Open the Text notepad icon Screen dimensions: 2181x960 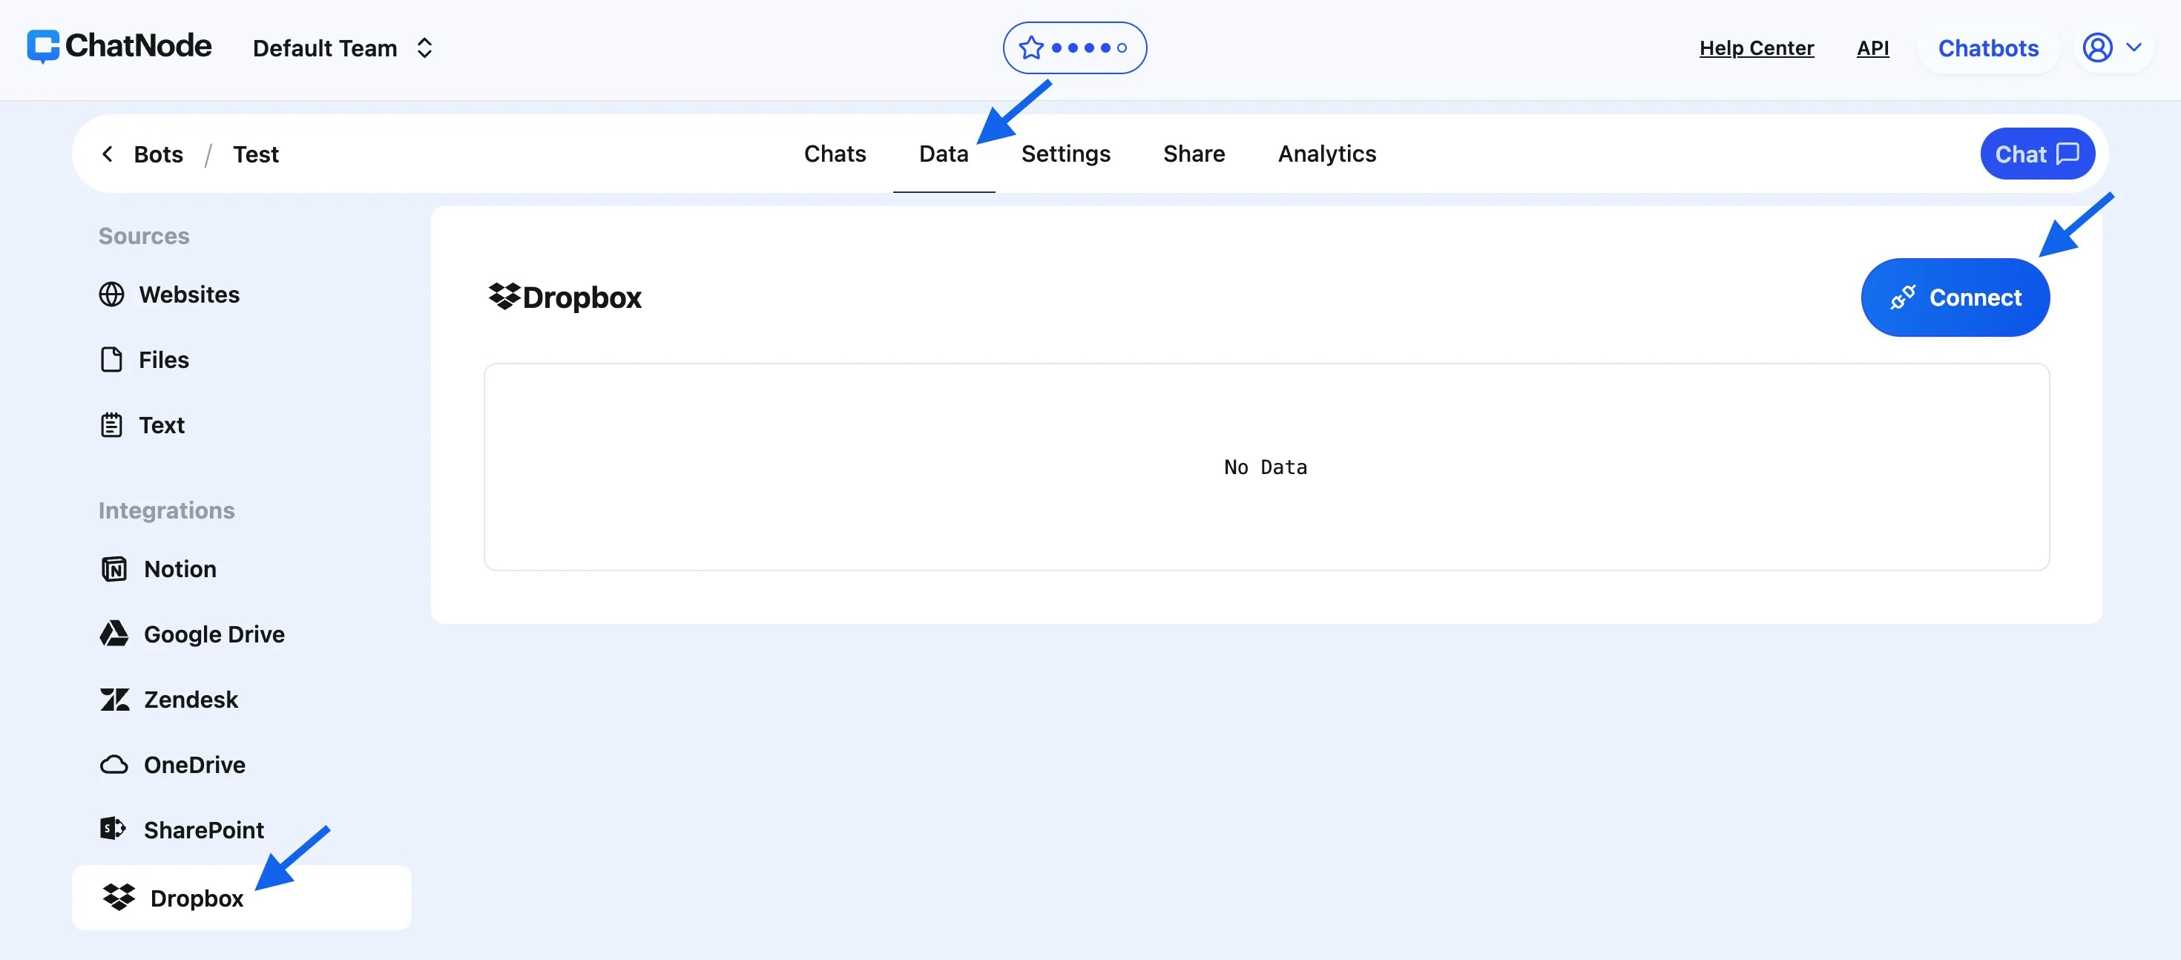point(112,425)
